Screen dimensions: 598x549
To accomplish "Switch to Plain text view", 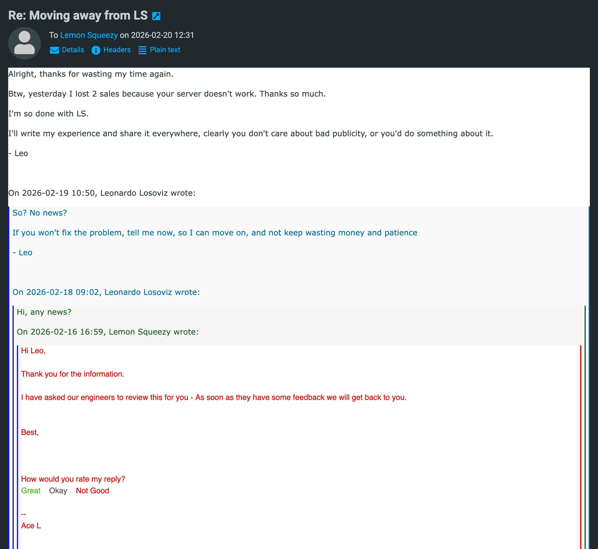I will pos(165,50).
